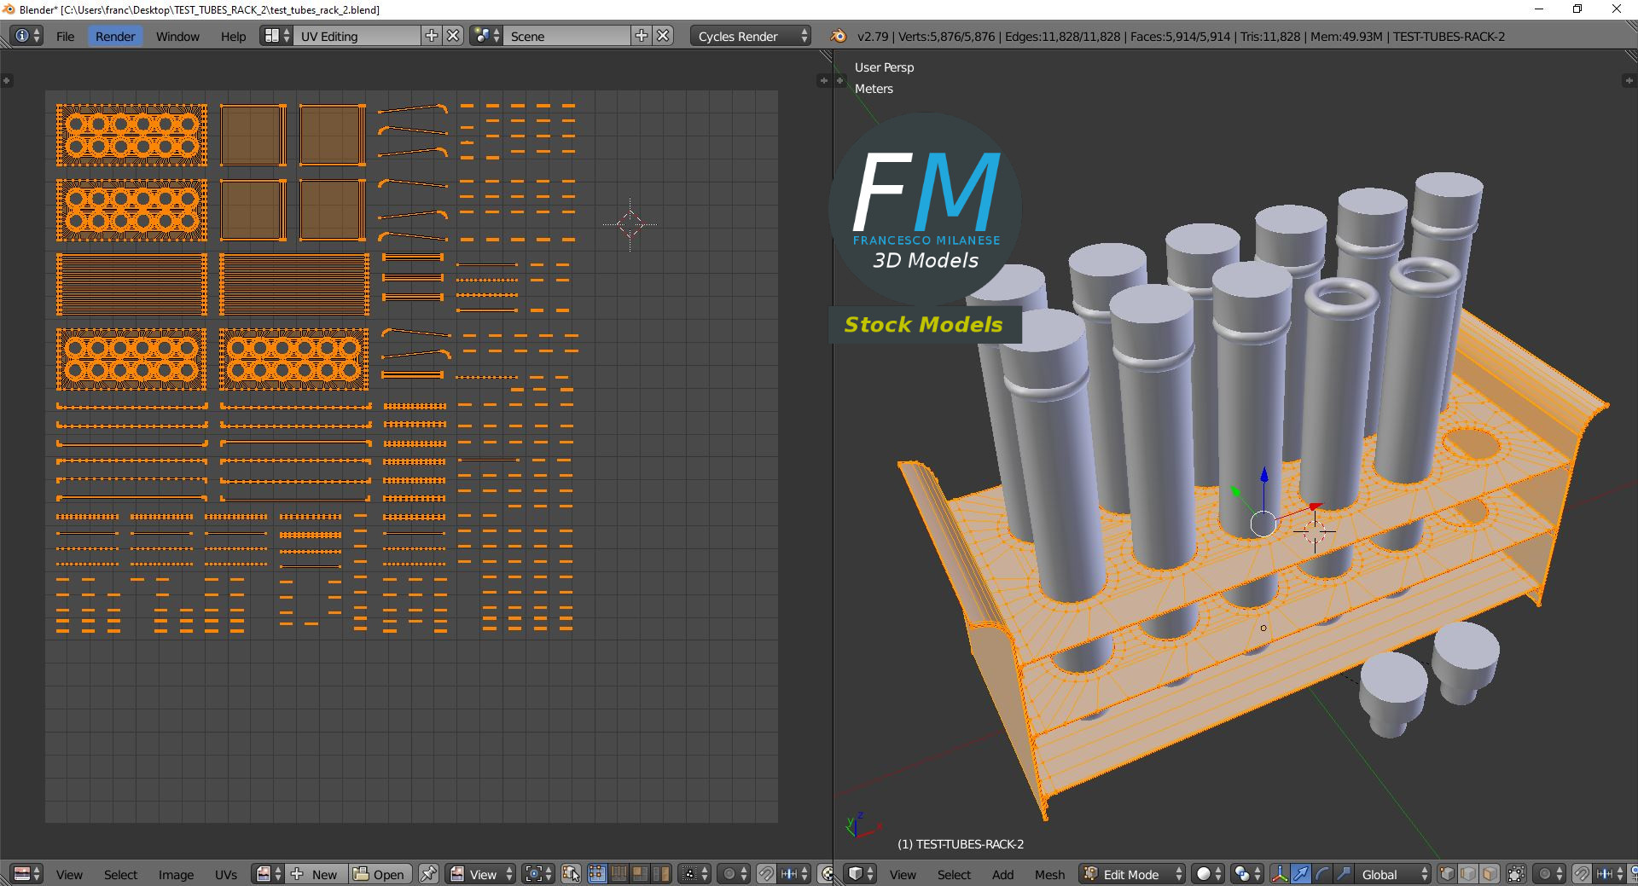Toggle UV vertex select mode
Screen dimensions: 1638x886
tap(597, 874)
